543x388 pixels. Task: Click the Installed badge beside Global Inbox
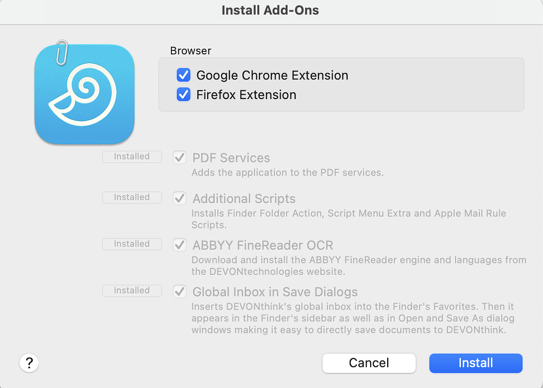pos(132,290)
